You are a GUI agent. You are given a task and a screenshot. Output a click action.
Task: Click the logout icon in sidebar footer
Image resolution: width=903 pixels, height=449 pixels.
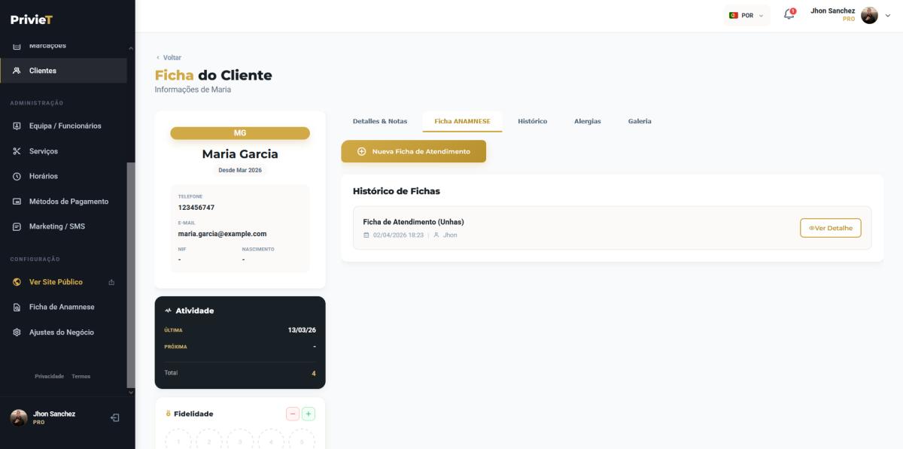coord(115,418)
